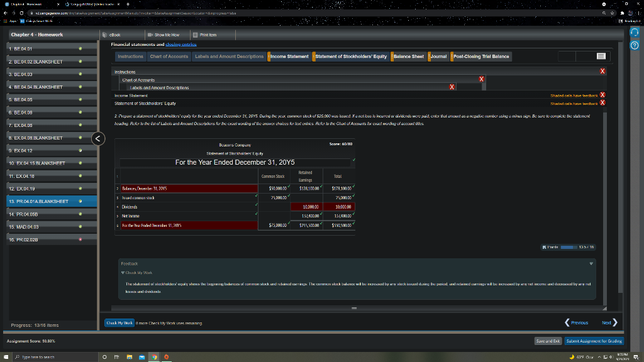Close the Instructions panel with its red X
This screenshot has height=362, width=644.
pyautogui.click(x=602, y=71)
